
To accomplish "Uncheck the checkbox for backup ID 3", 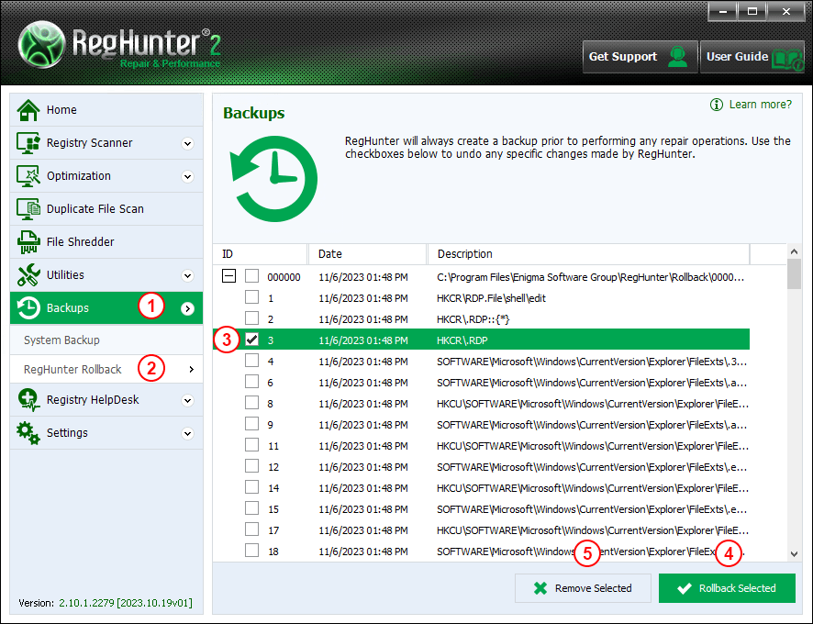I will click(x=251, y=340).
